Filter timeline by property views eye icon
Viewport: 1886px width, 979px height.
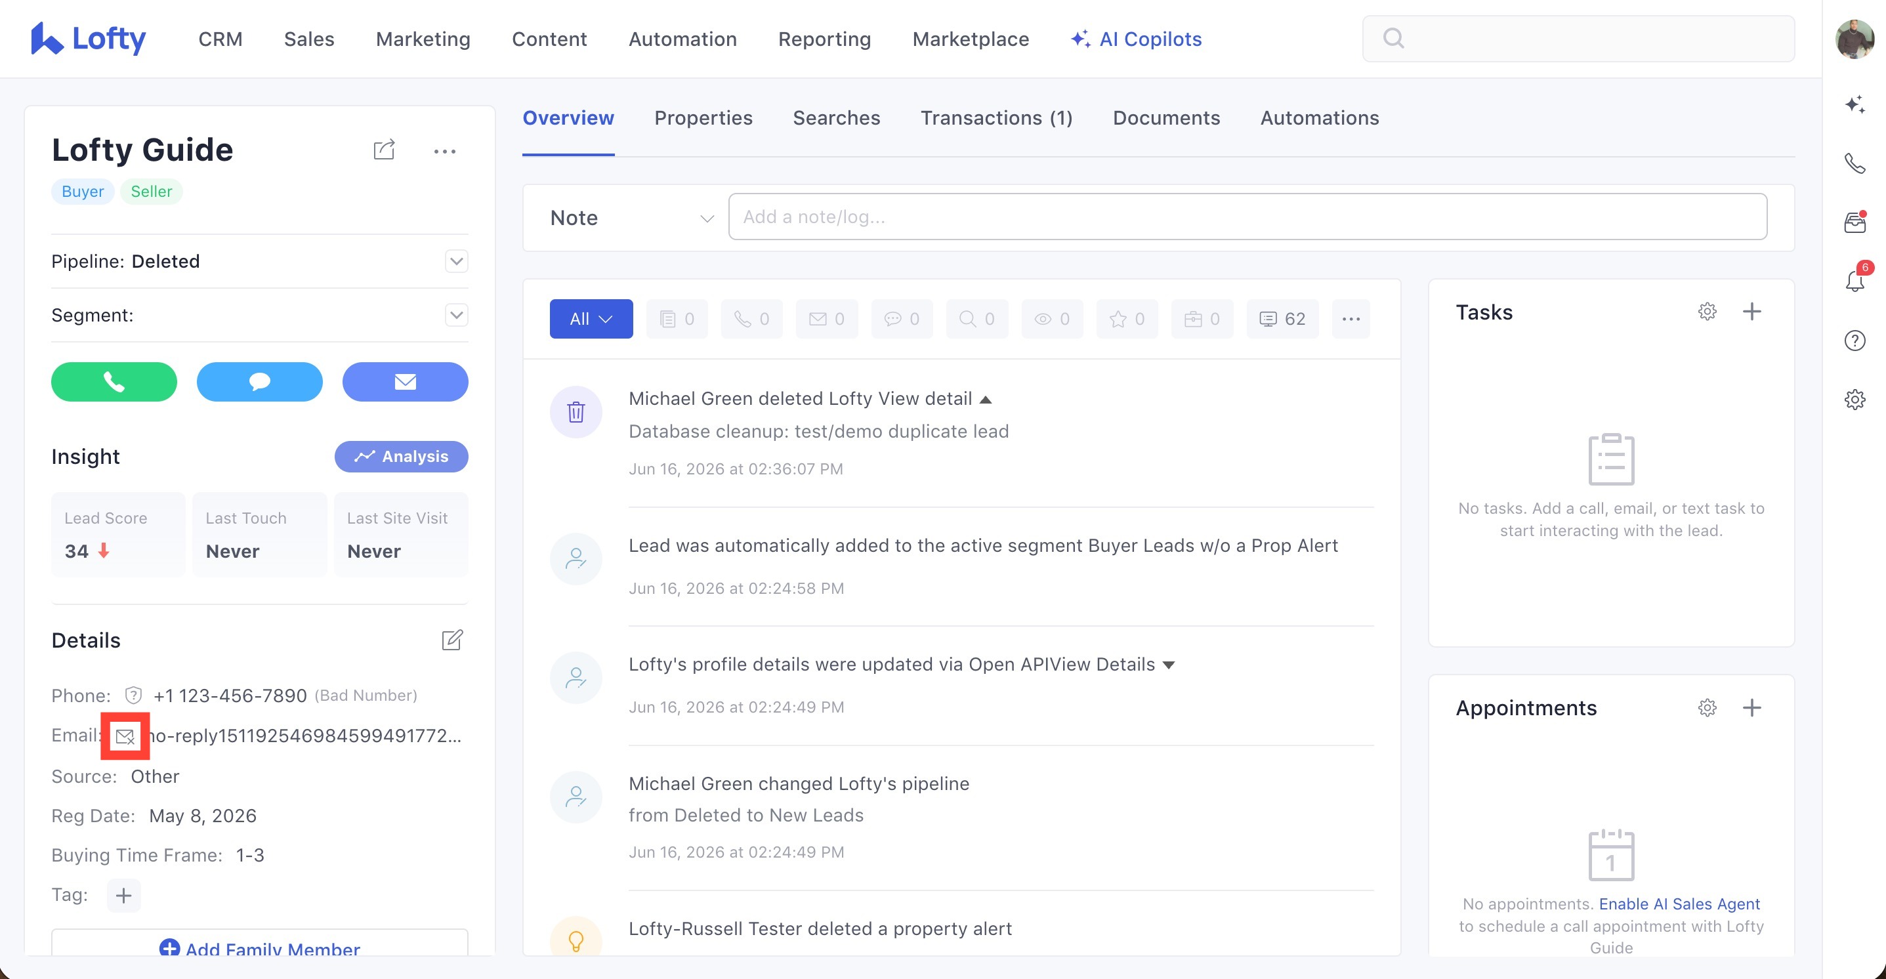[x=1052, y=318]
